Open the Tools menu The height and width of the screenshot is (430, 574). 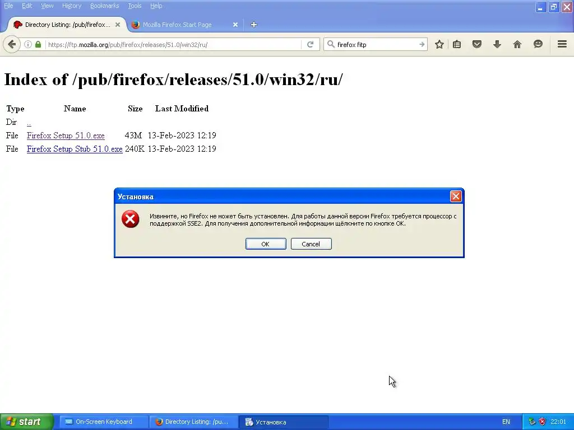click(135, 6)
